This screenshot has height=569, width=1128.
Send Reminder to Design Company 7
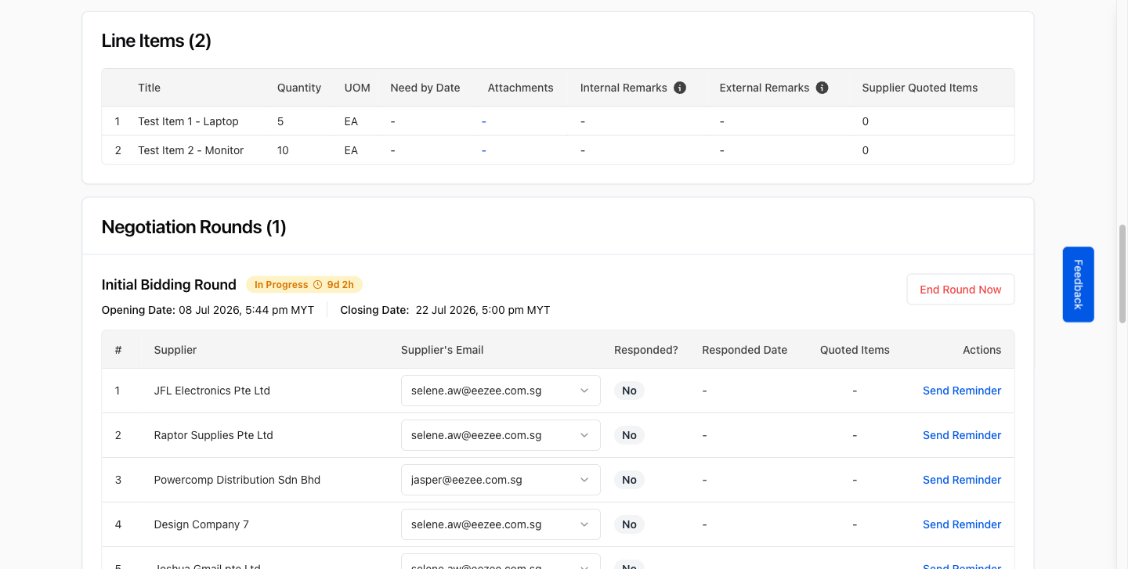pyautogui.click(x=962, y=524)
